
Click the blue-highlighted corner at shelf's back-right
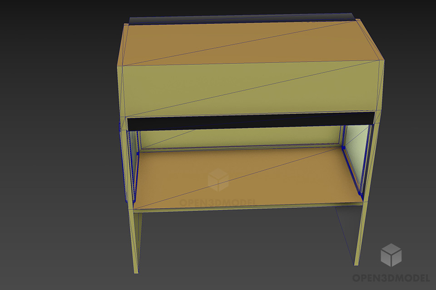[x=343, y=147]
